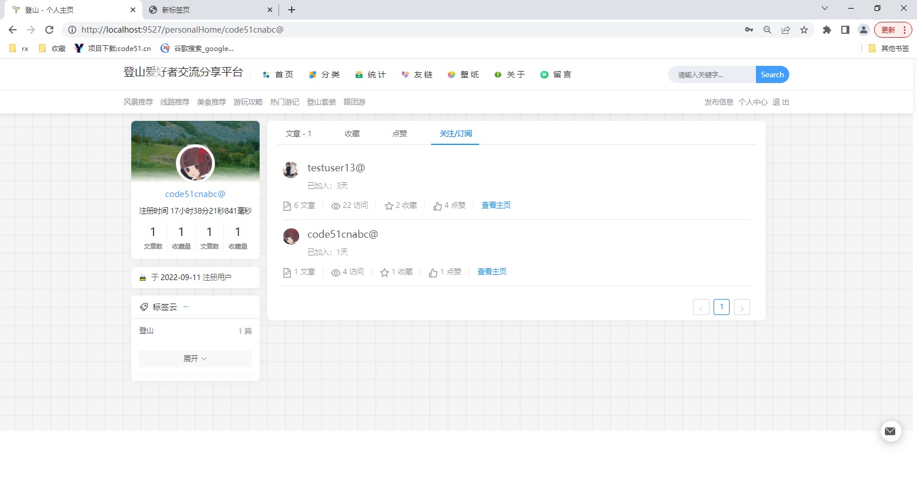Open the 风景推荐 category link

click(138, 102)
